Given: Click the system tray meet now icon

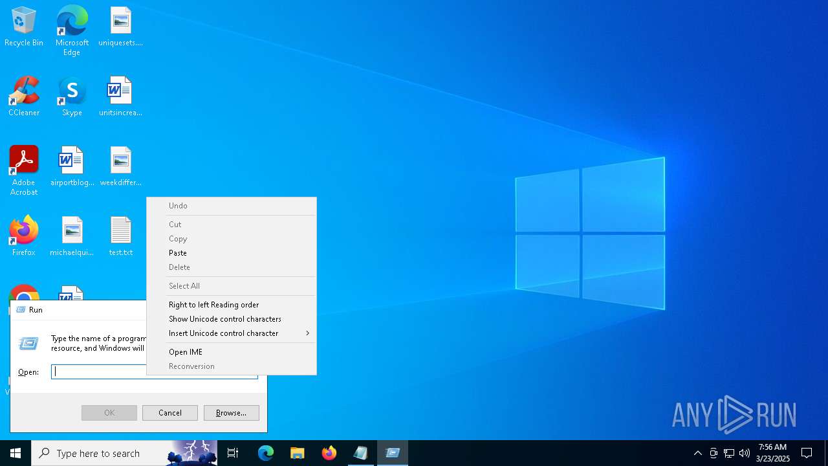Looking at the screenshot, I should coord(714,453).
